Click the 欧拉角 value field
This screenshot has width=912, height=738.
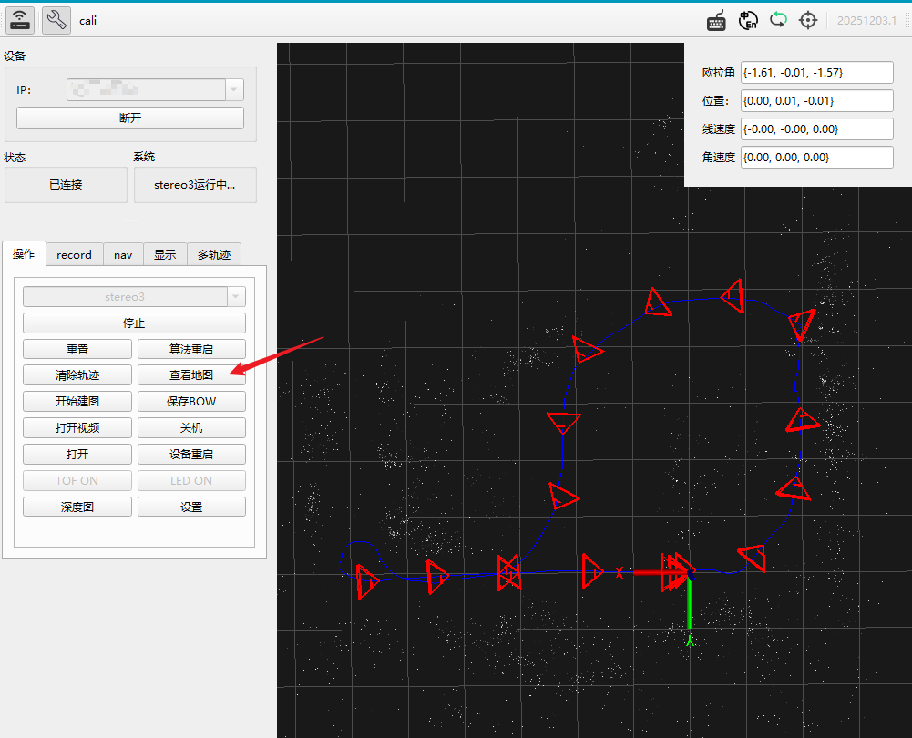(x=816, y=73)
